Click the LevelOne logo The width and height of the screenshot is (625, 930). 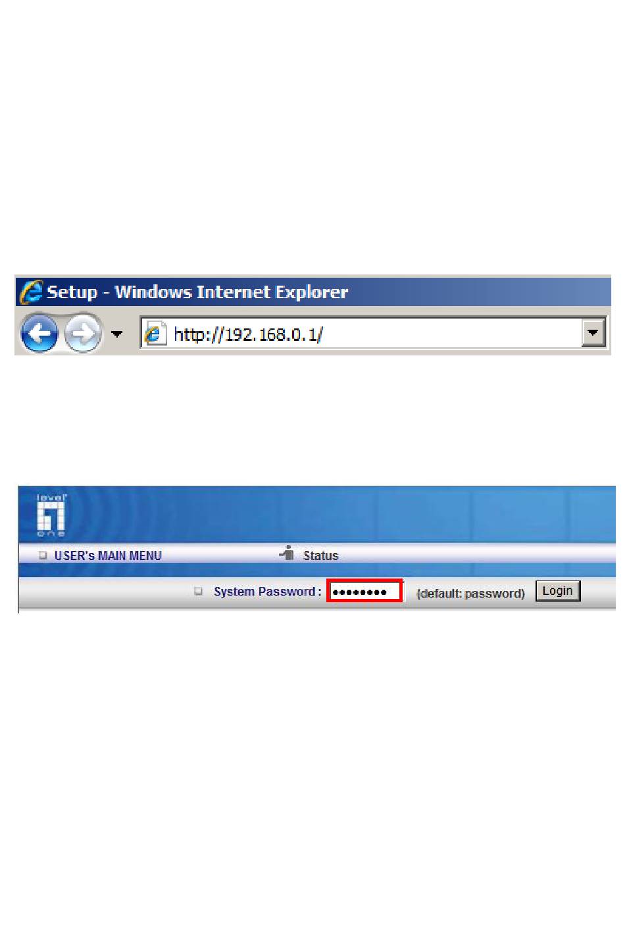(51, 515)
